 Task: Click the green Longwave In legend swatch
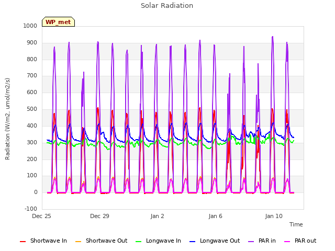point(139,242)
